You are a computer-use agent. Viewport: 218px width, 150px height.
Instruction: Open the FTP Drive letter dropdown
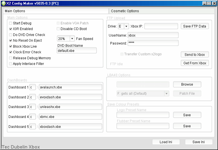126,26
